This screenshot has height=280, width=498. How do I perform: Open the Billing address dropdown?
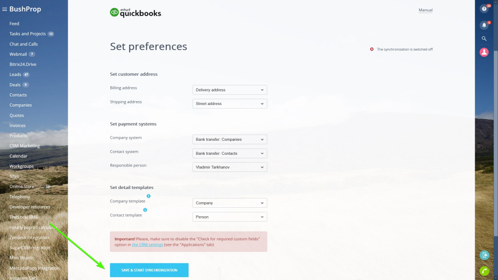tap(230, 90)
